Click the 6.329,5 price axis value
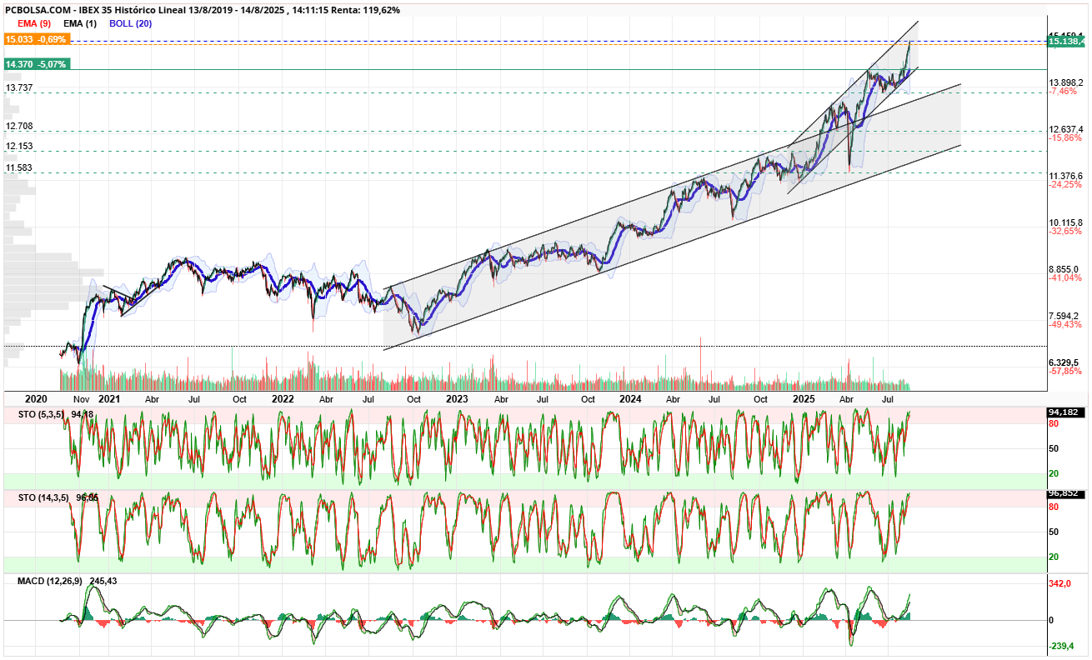 (1065, 362)
